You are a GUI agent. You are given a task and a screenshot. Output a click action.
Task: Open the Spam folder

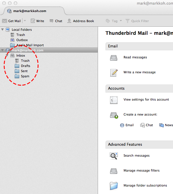pyautogui.click(x=25, y=76)
